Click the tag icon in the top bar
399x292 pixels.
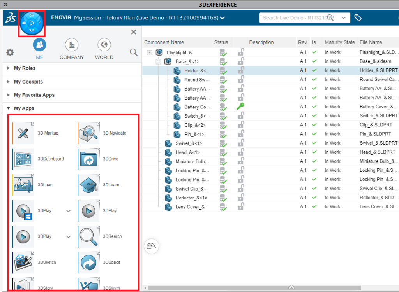pyautogui.click(x=358, y=18)
